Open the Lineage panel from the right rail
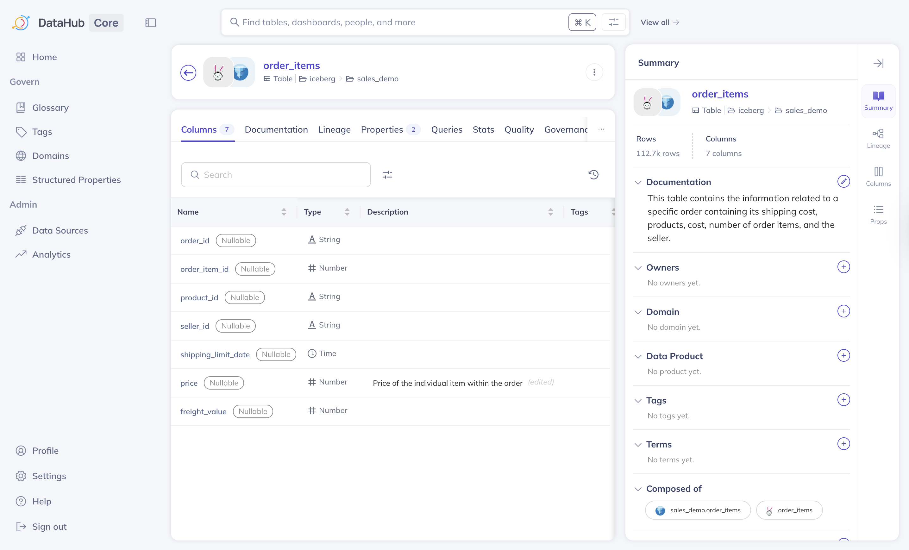The width and height of the screenshot is (909, 550). tap(878, 138)
